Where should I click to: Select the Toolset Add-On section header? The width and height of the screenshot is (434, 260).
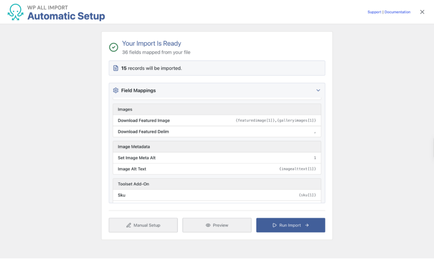click(x=217, y=184)
